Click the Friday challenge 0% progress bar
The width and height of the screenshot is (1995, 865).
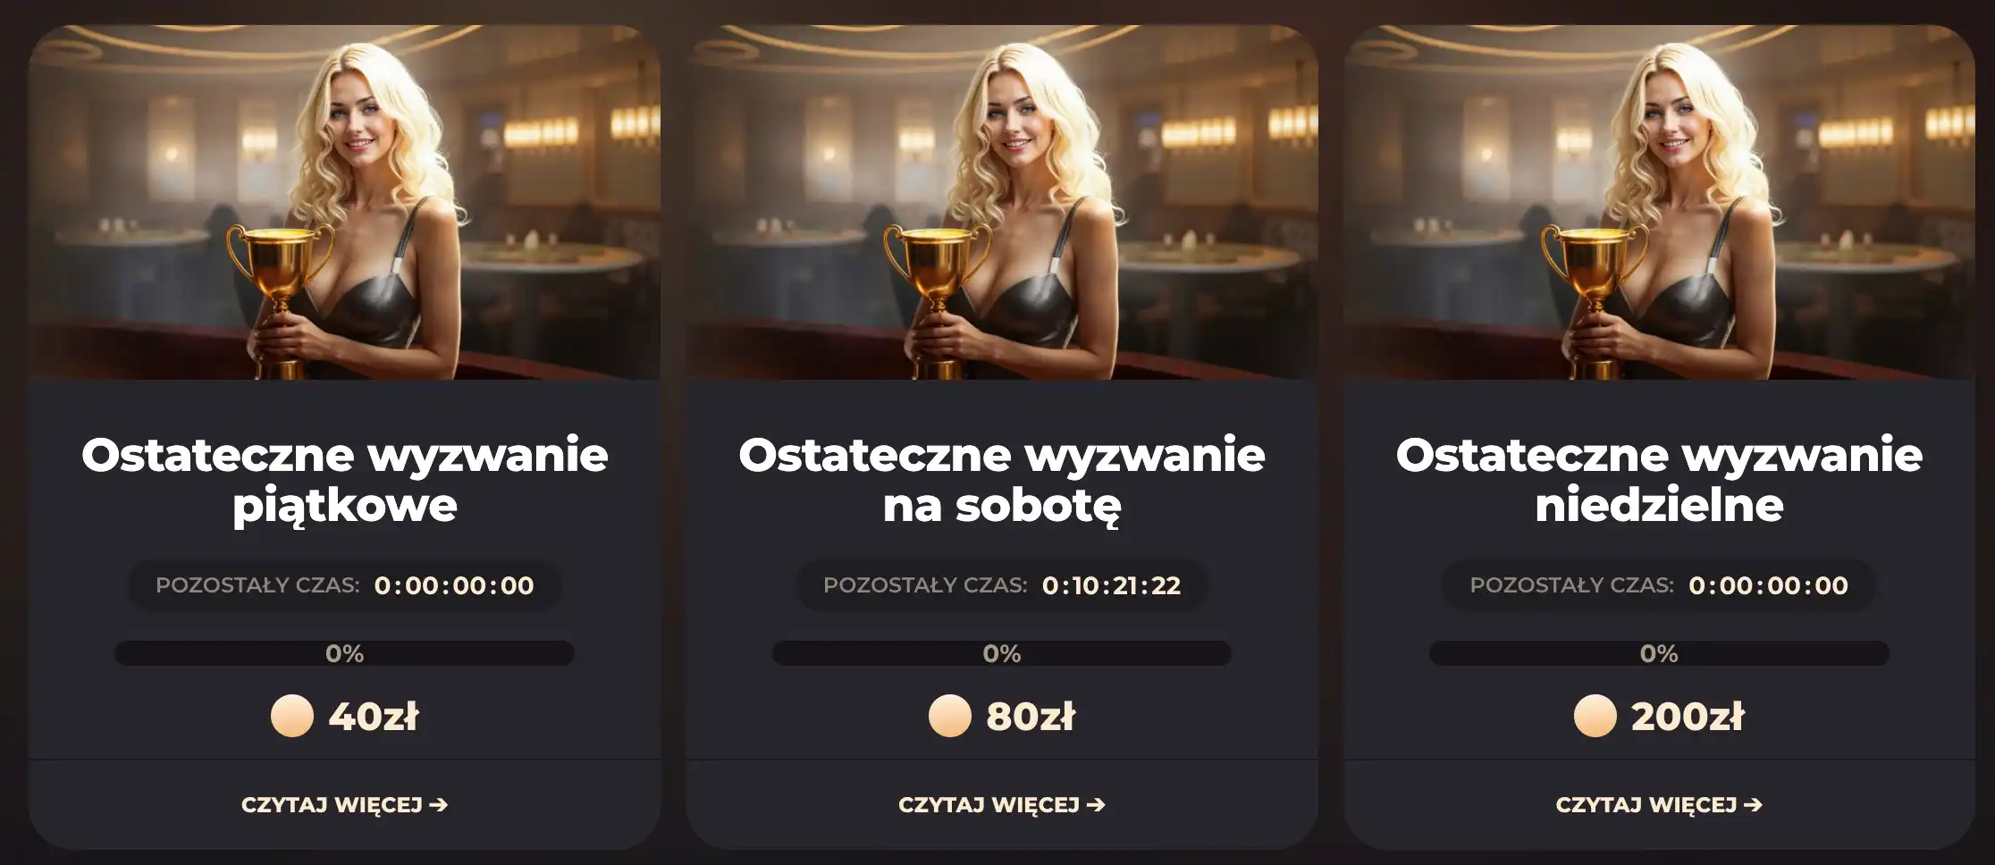tap(344, 653)
